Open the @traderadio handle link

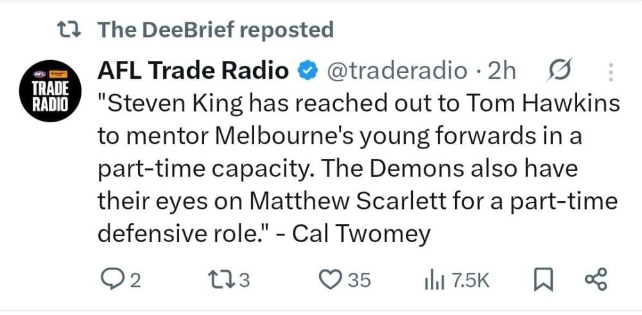397,71
